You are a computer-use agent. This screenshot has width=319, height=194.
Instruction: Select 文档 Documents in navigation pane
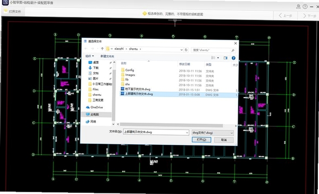(96, 73)
